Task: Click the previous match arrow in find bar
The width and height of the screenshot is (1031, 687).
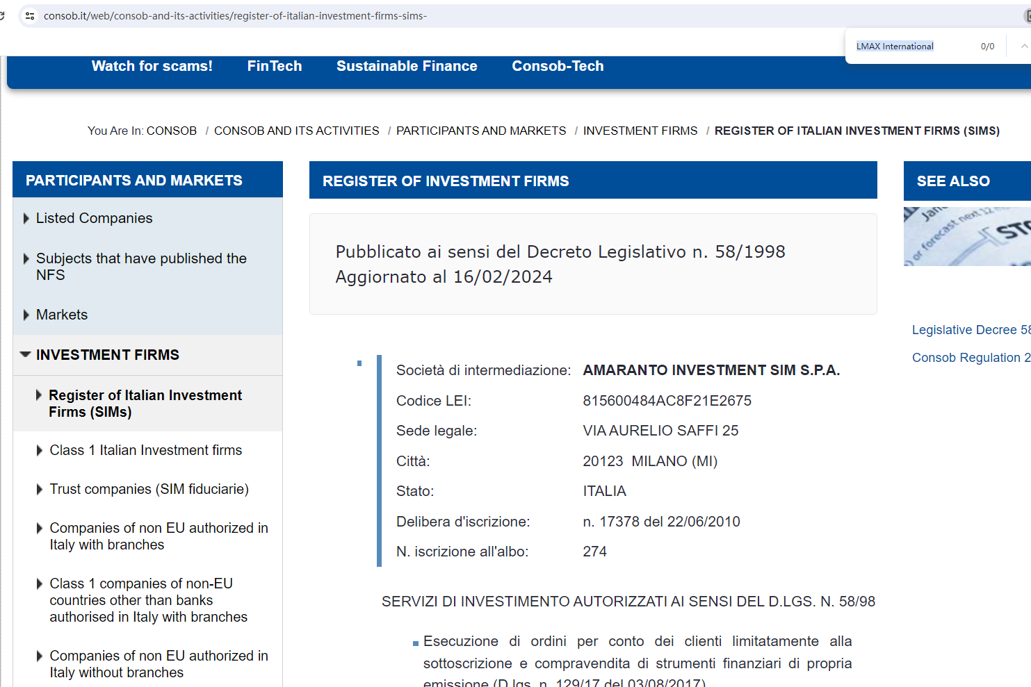Action: (x=1023, y=47)
